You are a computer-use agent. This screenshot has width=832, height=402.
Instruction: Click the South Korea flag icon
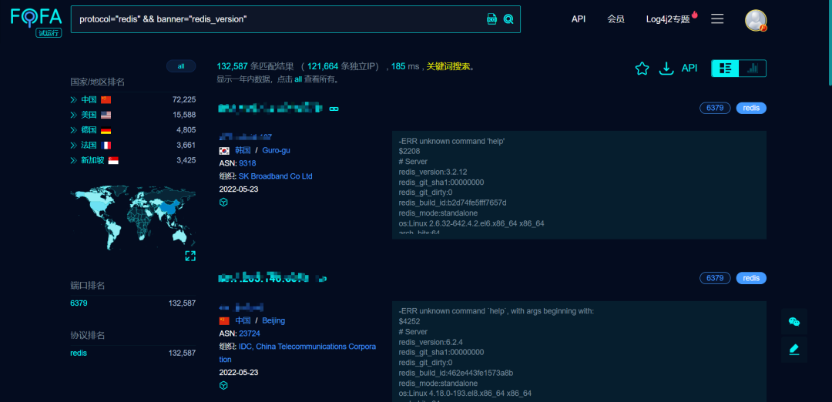click(224, 151)
